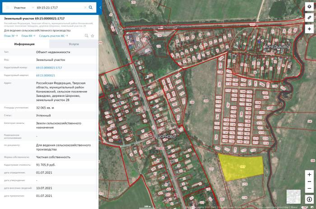Click the КОЧЕДЫКОВО village label on map

(277, 47)
